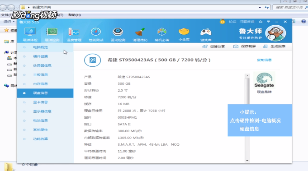The height and width of the screenshot is (171, 308).
Task: Select 显卡信息 in sidebar
Action: point(45,102)
